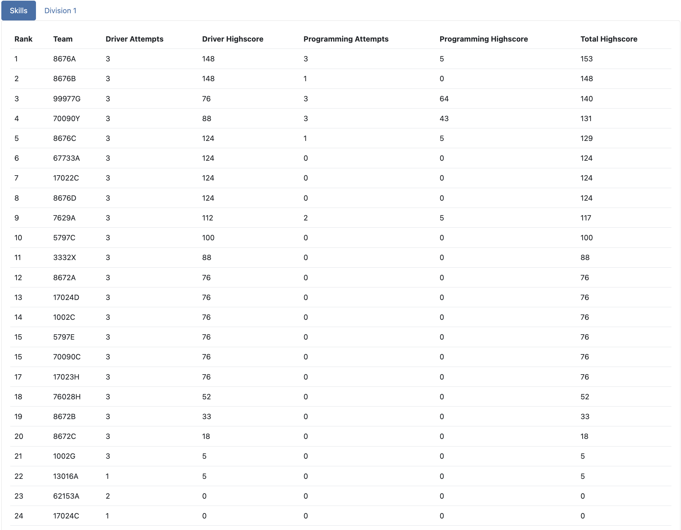
Task: Click the Programming Attempts column header
Action: click(346, 39)
